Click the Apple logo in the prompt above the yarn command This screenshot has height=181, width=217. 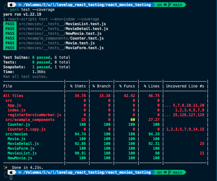[11, 5]
